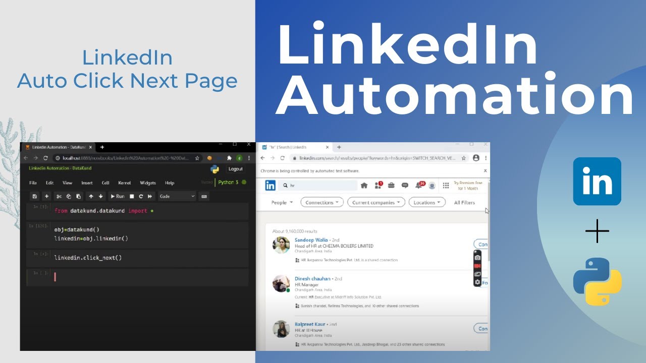The height and width of the screenshot is (363, 646).
Task: Expand the Current companies filter
Action: (376, 202)
